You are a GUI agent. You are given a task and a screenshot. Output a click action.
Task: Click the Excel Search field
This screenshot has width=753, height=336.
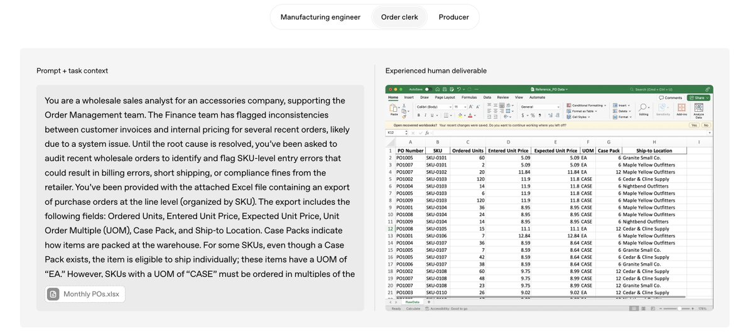pyautogui.click(x=651, y=89)
